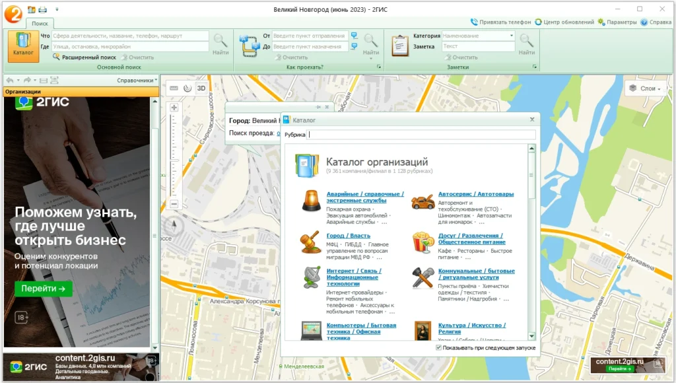Open Город / Власть link

click(349, 236)
